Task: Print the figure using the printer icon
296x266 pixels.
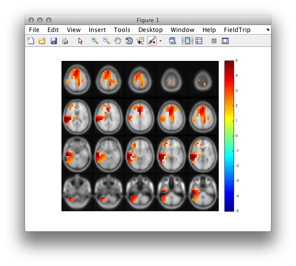Action: [65, 41]
